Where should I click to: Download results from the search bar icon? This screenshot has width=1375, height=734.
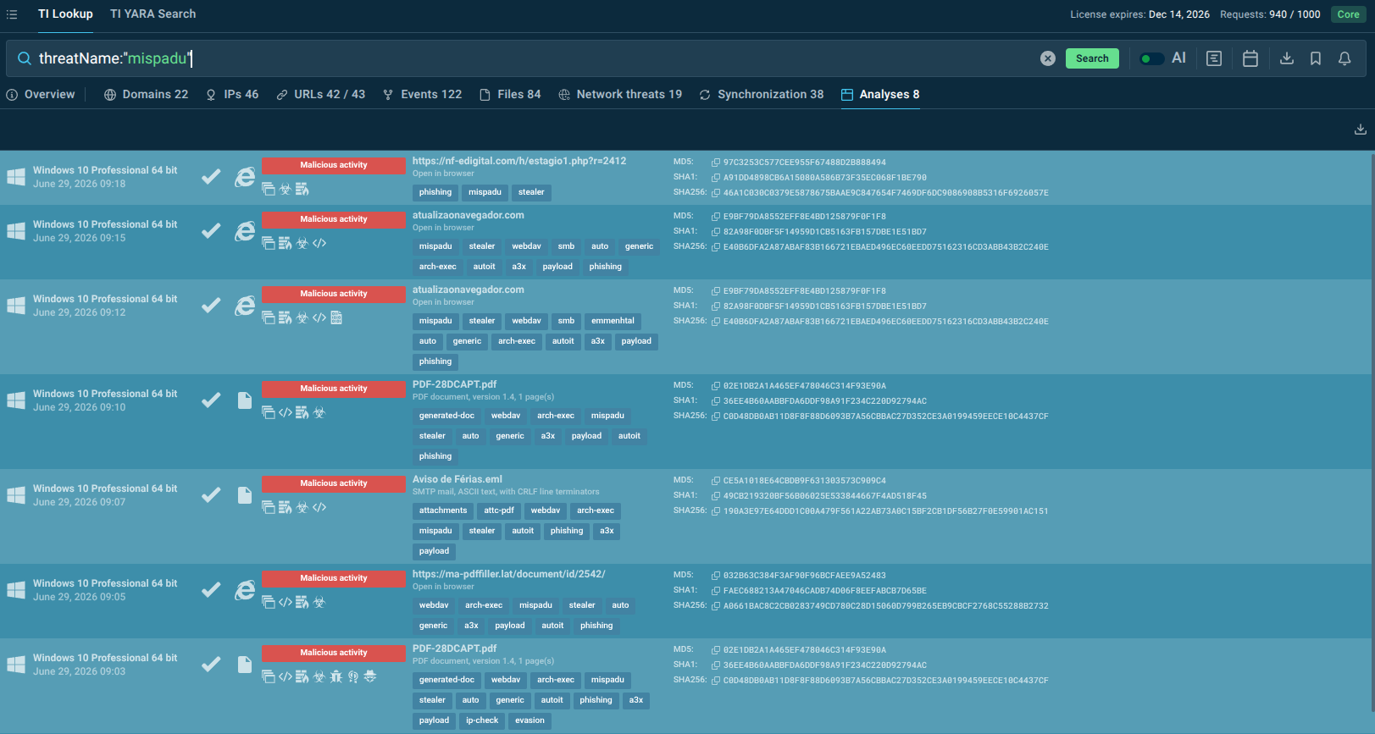tap(1287, 58)
